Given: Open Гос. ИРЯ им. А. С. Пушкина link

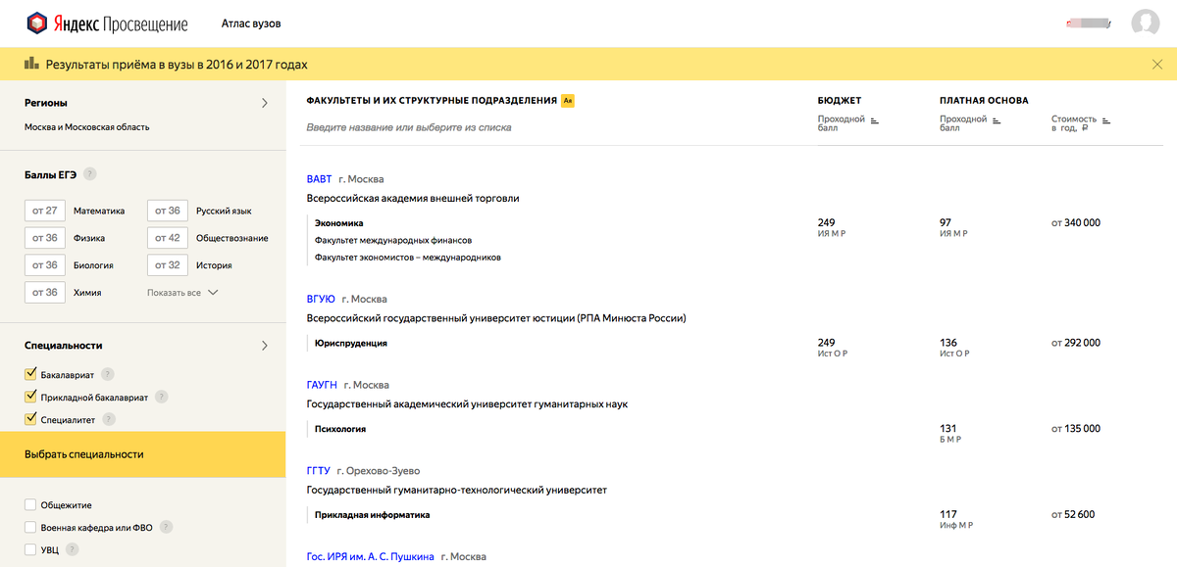Looking at the screenshot, I should [x=371, y=557].
